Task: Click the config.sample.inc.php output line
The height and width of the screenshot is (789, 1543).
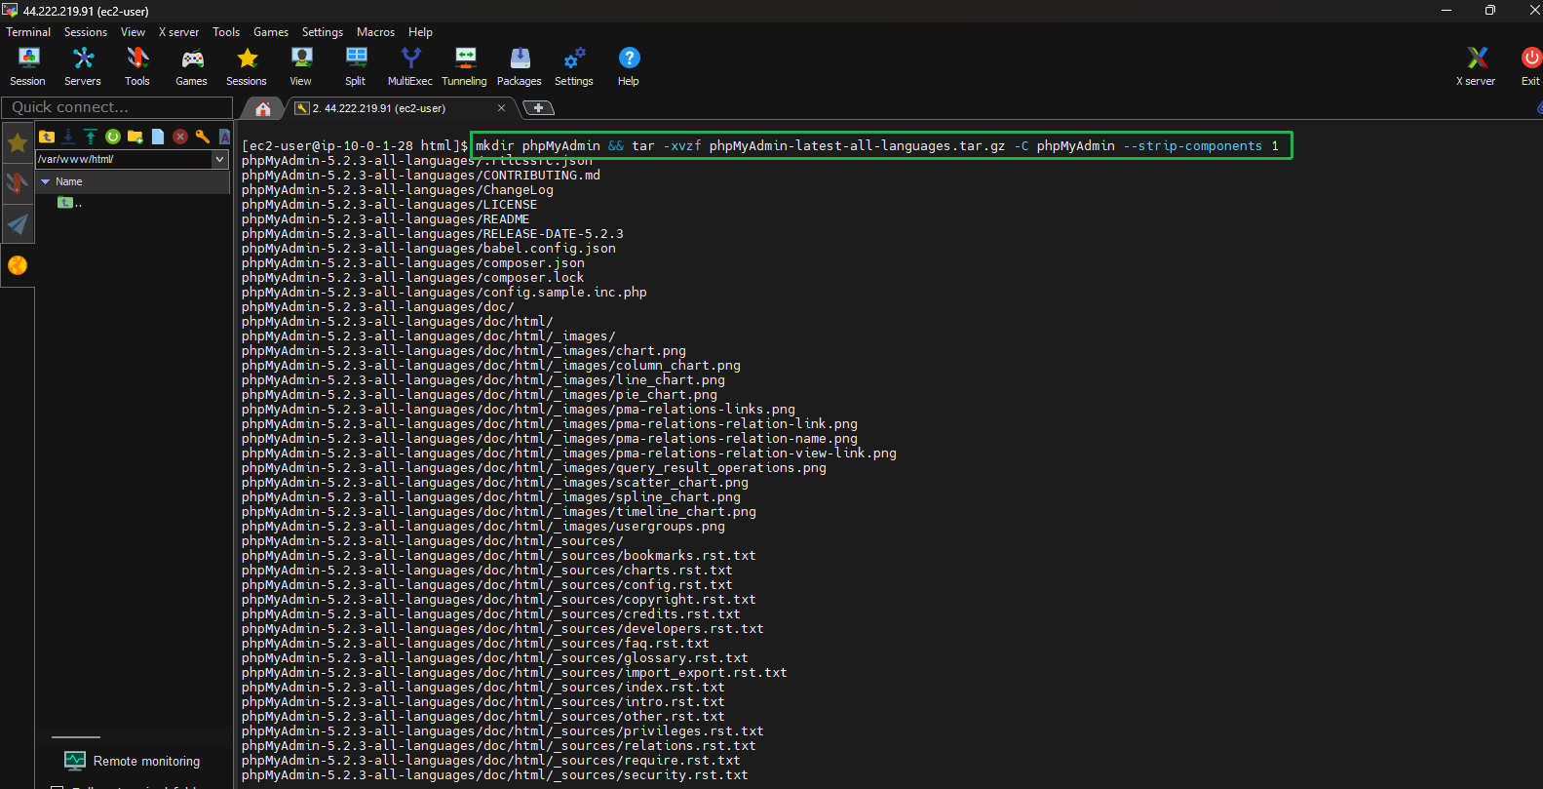Action: (x=444, y=293)
